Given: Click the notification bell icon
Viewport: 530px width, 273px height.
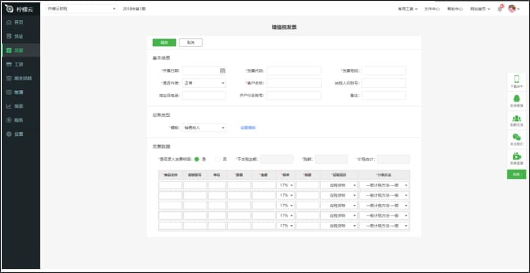Looking at the screenshot, I should [x=499, y=9].
